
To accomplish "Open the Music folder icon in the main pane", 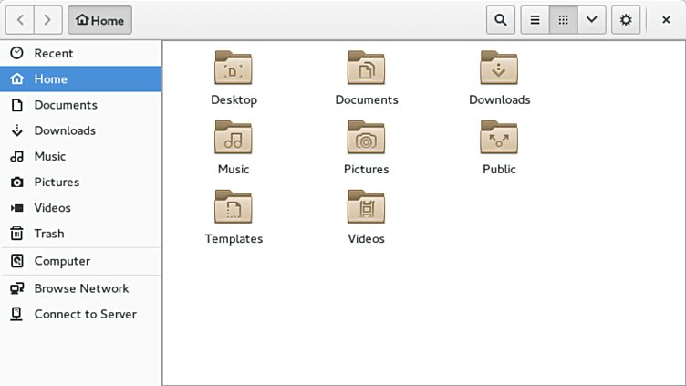I will click(234, 139).
